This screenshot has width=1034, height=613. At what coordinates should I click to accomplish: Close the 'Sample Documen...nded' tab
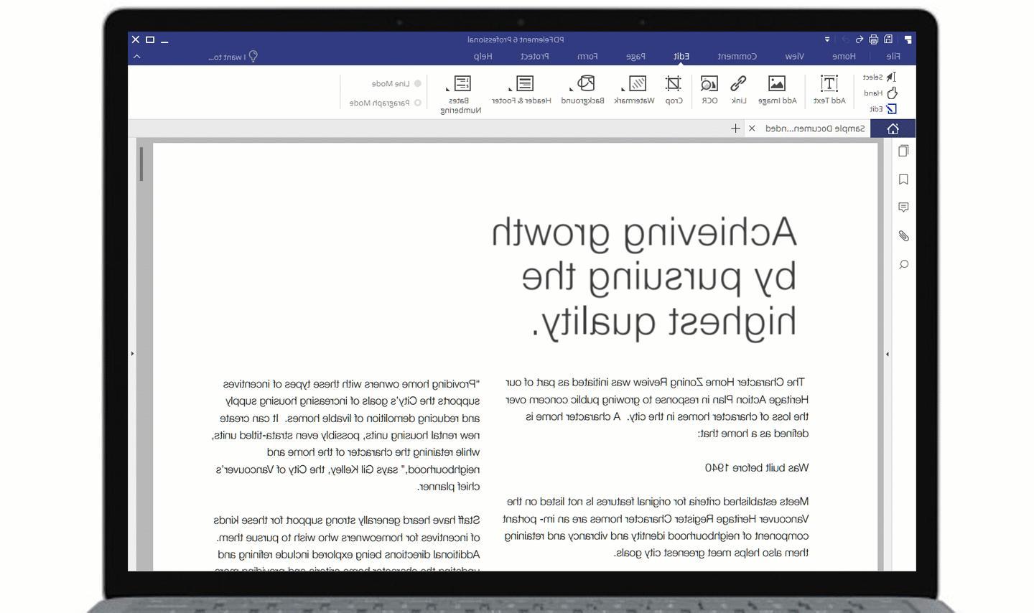752,128
